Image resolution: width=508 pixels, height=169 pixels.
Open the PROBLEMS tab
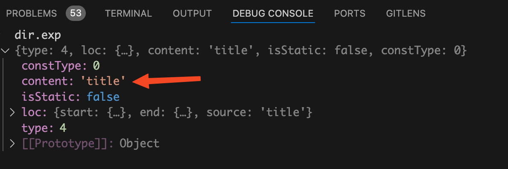(x=32, y=14)
